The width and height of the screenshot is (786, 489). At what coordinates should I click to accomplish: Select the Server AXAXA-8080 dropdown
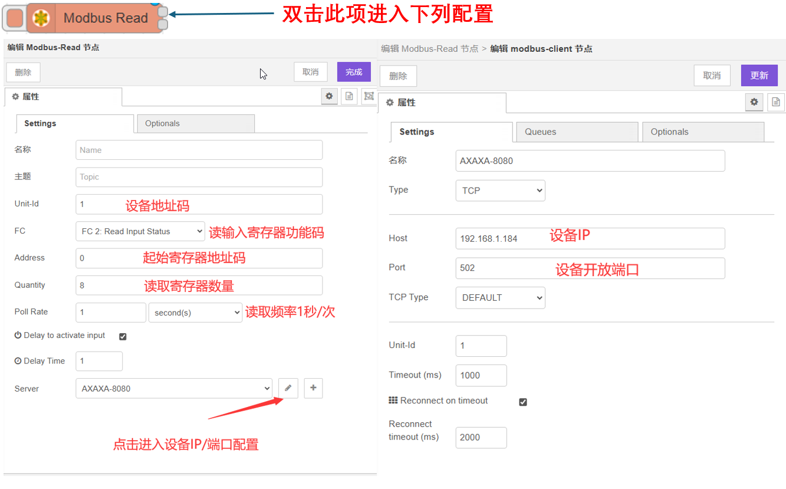173,389
